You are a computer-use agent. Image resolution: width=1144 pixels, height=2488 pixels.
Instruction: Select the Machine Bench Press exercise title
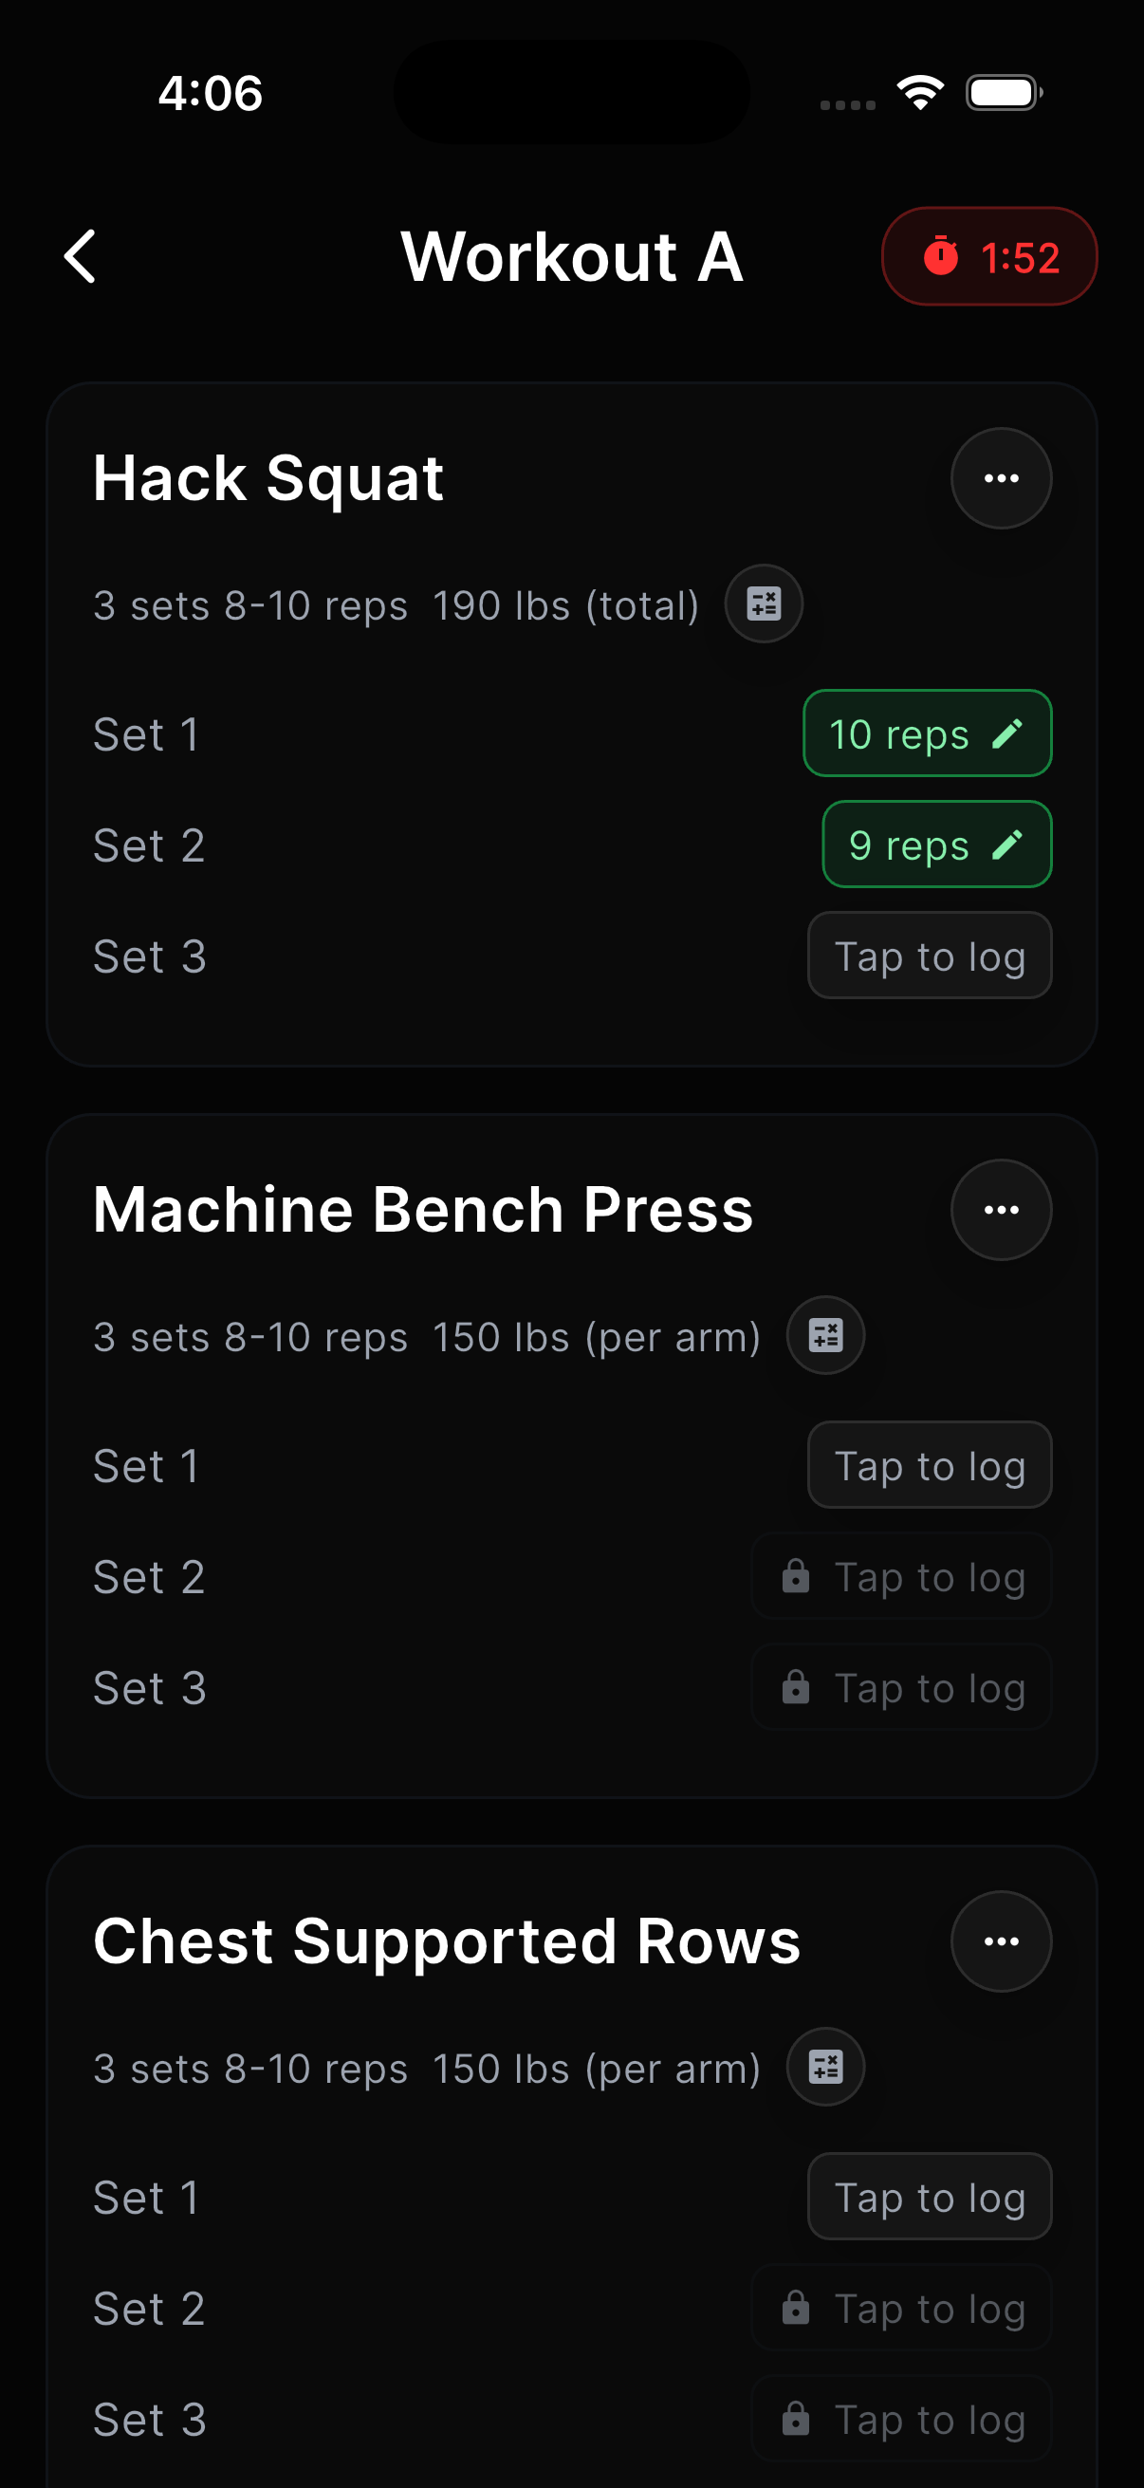[x=423, y=1209]
